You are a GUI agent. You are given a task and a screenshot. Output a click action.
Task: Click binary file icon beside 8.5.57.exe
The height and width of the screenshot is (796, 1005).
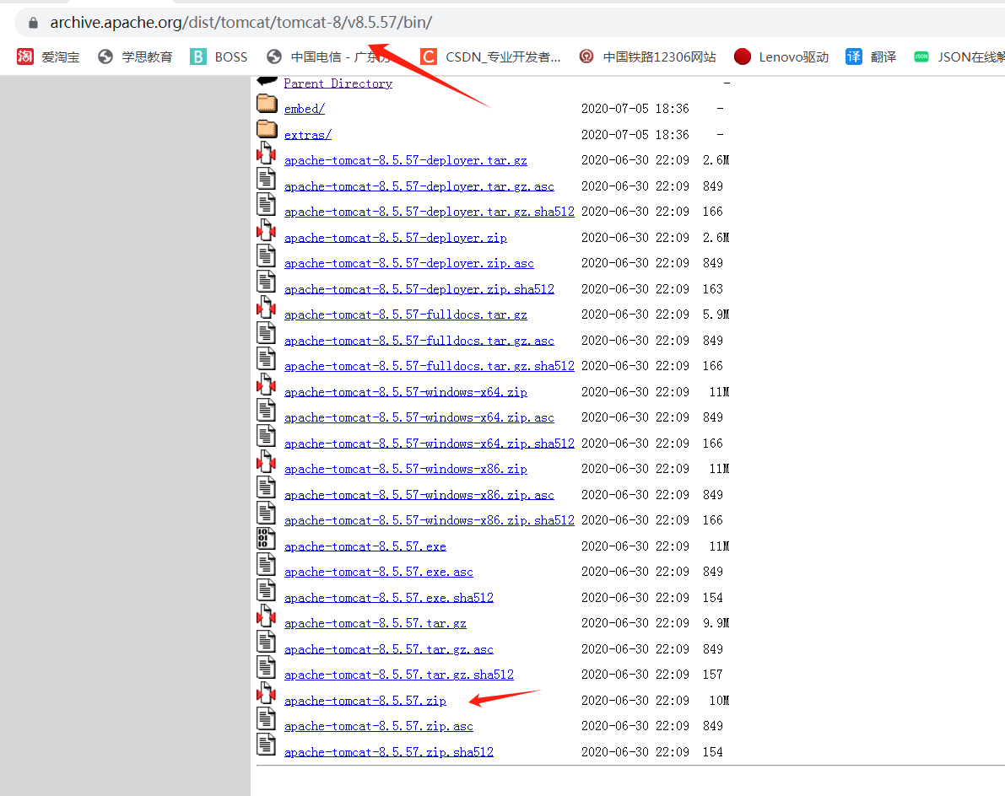pyautogui.click(x=266, y=539)
